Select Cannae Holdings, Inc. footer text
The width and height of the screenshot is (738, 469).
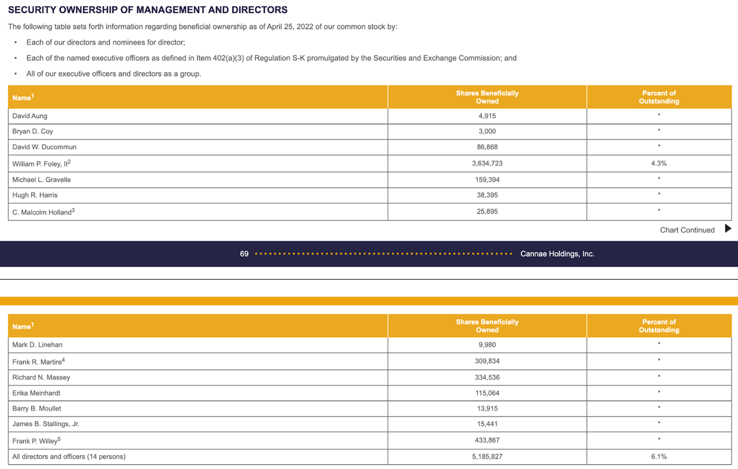pyautogui.click(x=557, y=254)
